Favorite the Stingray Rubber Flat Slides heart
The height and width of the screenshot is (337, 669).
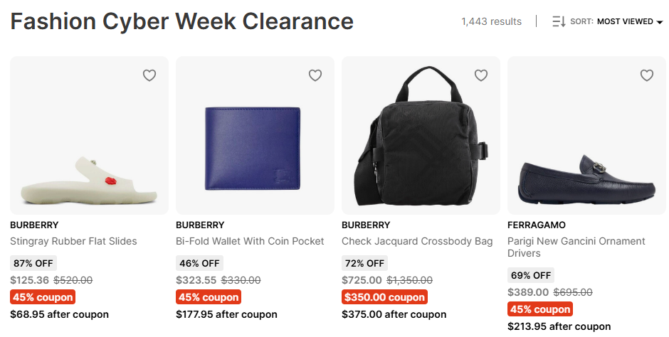149,75
